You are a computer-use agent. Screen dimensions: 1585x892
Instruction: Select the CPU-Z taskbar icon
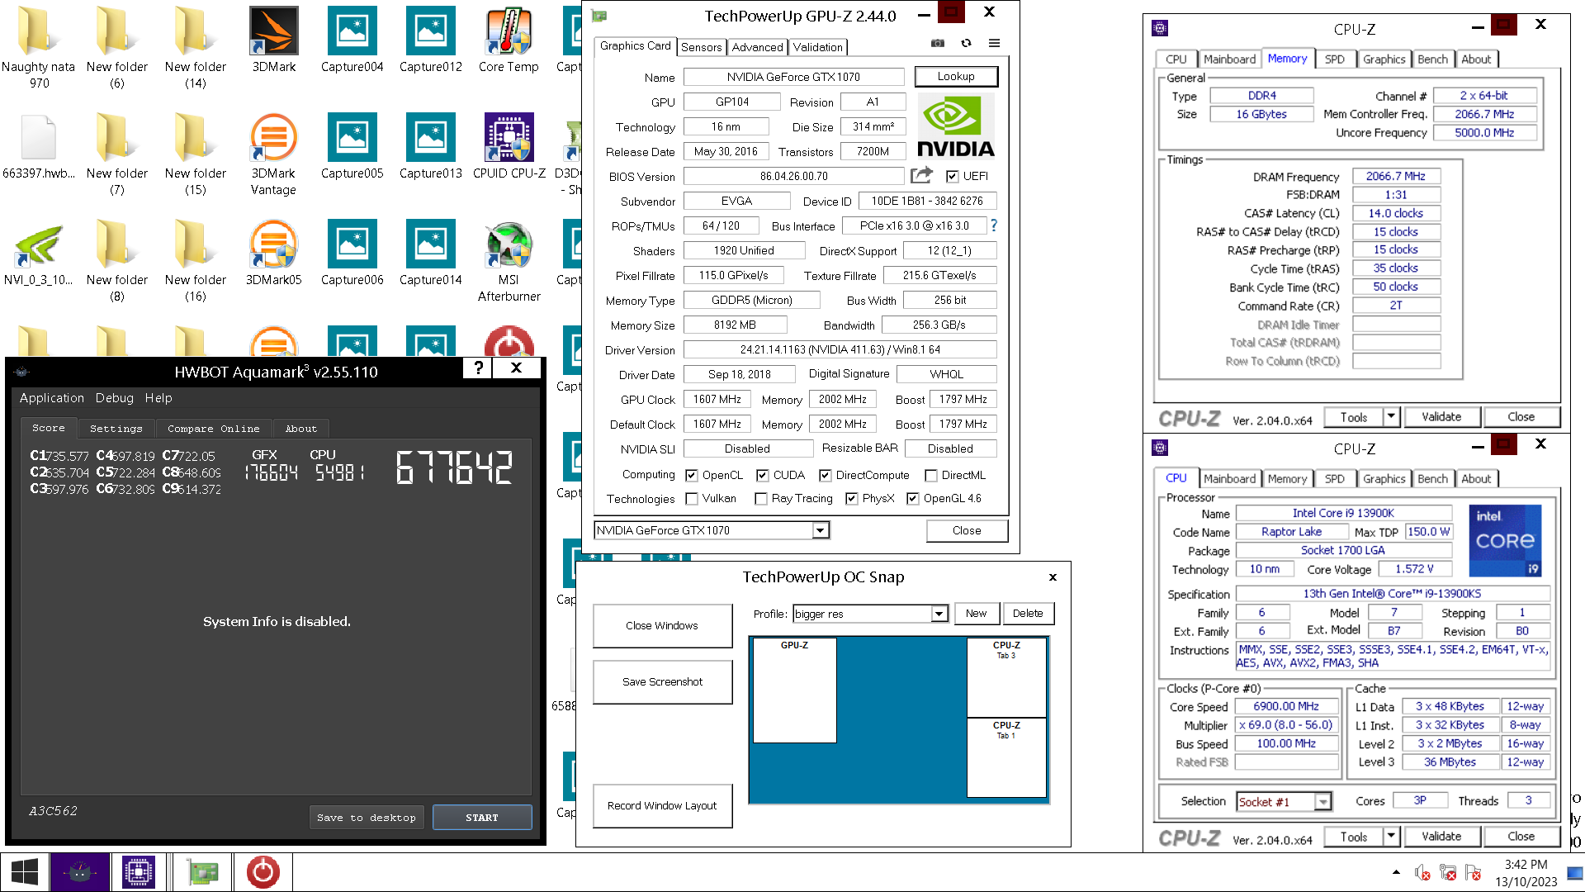[x=139, y=872]
